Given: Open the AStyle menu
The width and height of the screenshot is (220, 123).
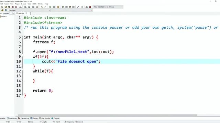Looking at the screenshot, I should [34, 4].
